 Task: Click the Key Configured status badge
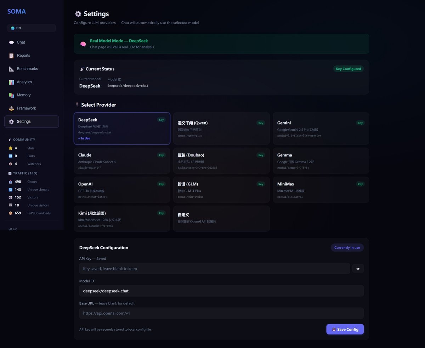coord(348,69)
